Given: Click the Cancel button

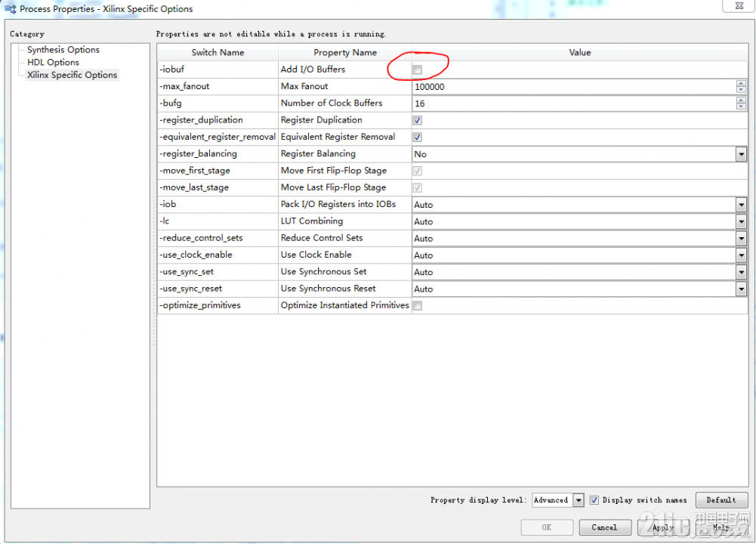Looking at the screenshot, I should click(605, 527).
